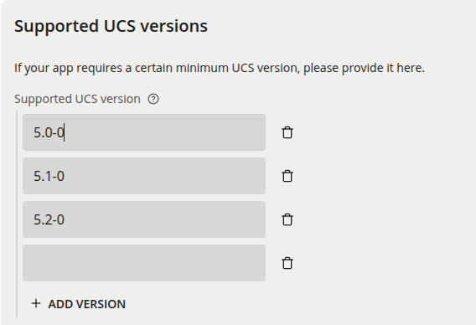Screen dimensions: 476x325
Task: Click the Supported UCS version field label
Action: coord(77,99)
